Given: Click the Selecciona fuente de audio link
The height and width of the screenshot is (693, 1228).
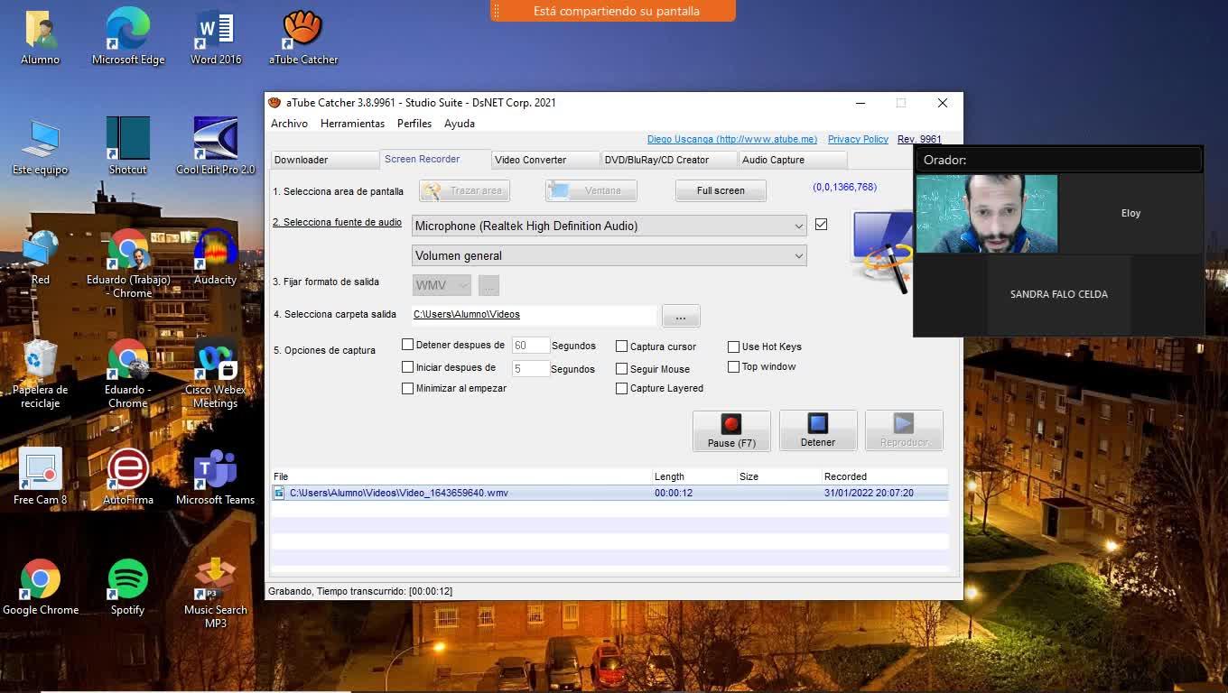Looking at the screenshot, I should point(337,222).
